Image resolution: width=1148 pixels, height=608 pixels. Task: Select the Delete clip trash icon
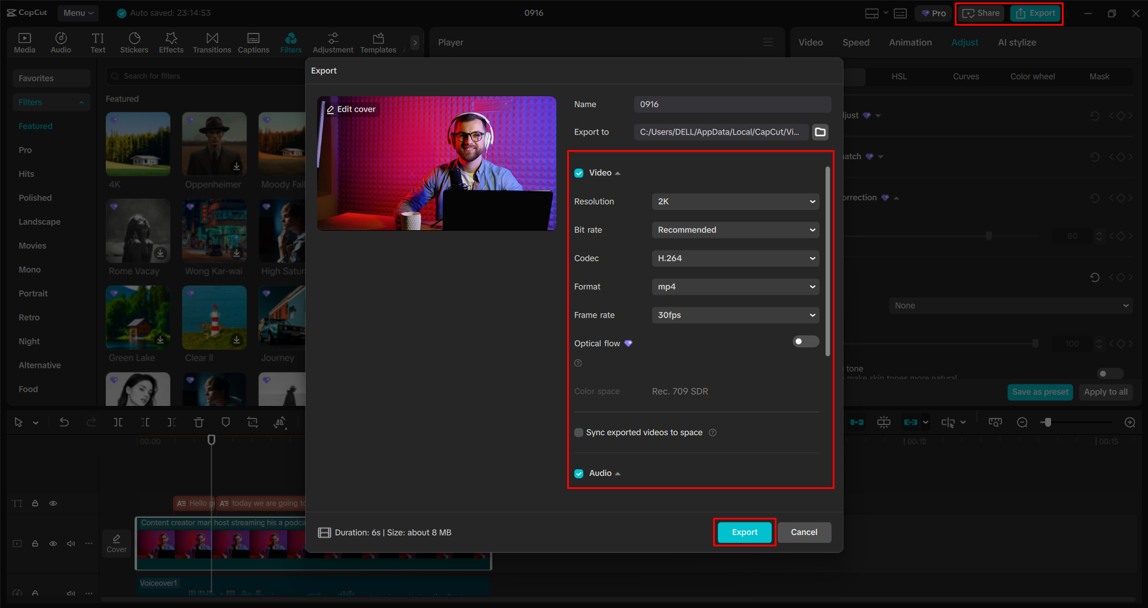[199, 422]
